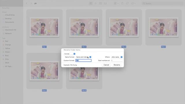
Task: Open iCloud Drive in sidebar
Action: point(10,15)
